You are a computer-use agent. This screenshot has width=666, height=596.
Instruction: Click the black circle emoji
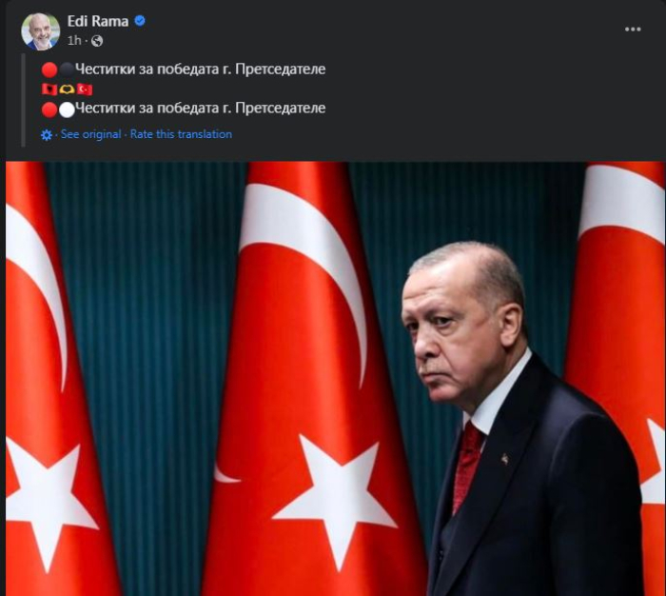point(67,70)
